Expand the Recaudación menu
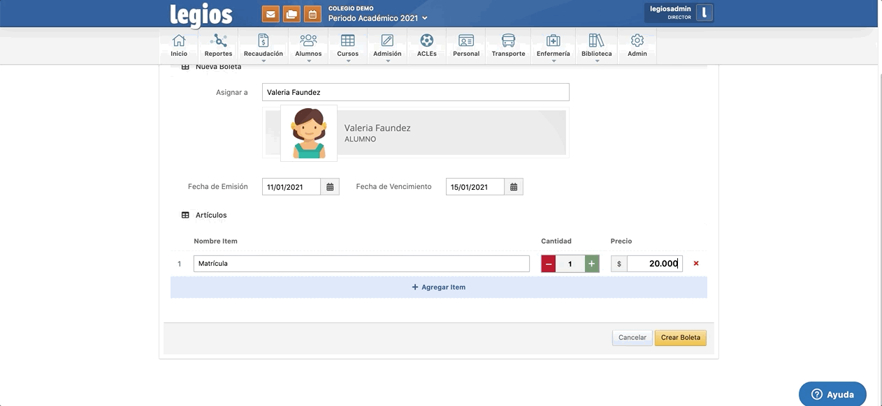 tap(263, 46)
